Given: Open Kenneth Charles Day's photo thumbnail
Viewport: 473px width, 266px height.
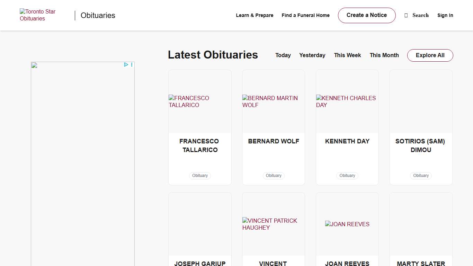Looking at the screenshot, I should [347, 101].
